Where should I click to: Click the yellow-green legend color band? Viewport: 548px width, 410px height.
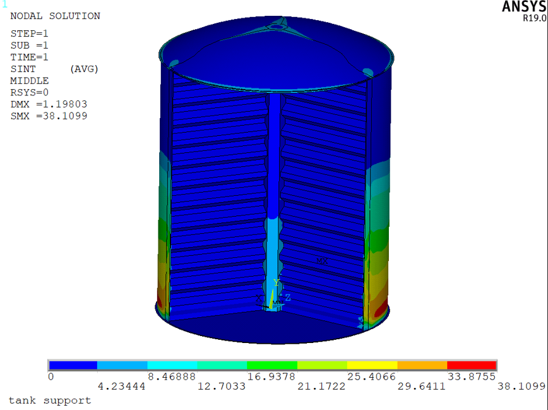point(322,365)
